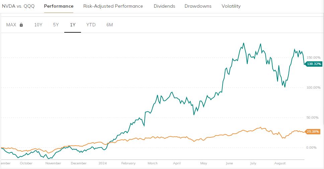324x169 pixels.
Task: Go to the Drawdowns tab
Action: (198, 6)
